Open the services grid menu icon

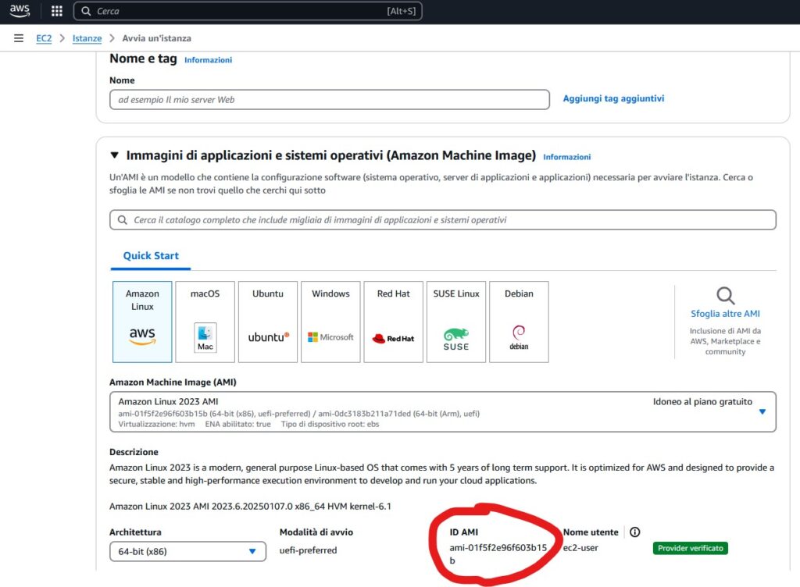coord(56,11)
